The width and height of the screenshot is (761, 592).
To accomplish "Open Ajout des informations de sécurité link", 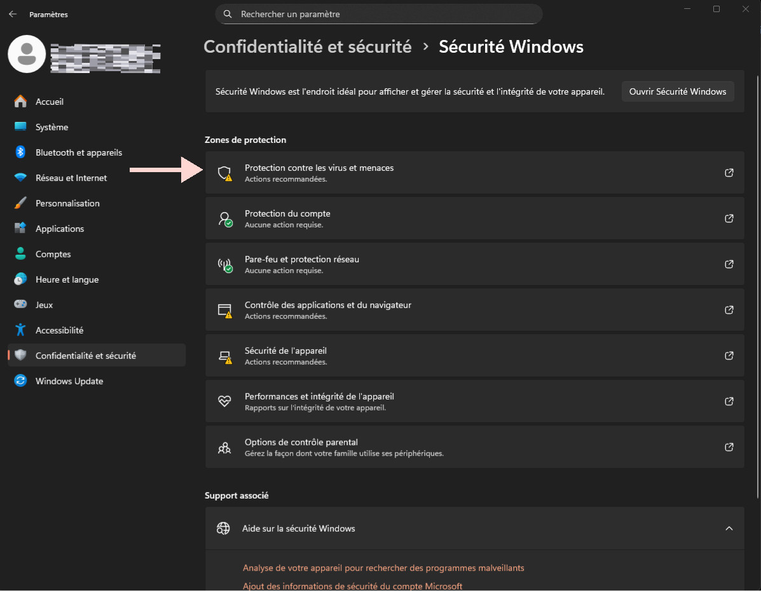I will click(352, 586).
